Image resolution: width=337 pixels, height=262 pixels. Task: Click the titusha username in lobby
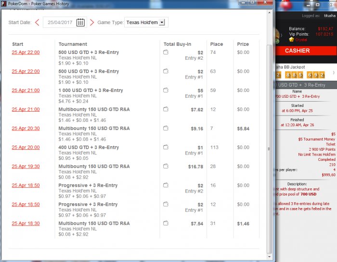(330, 16)
